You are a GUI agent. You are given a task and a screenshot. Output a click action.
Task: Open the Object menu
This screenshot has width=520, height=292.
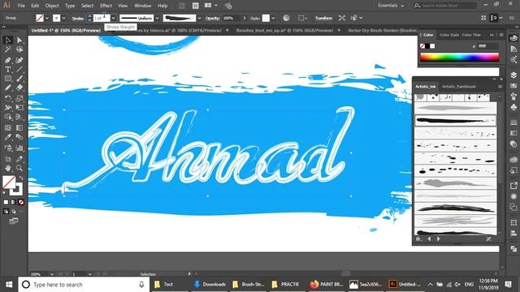pos(52,6)
